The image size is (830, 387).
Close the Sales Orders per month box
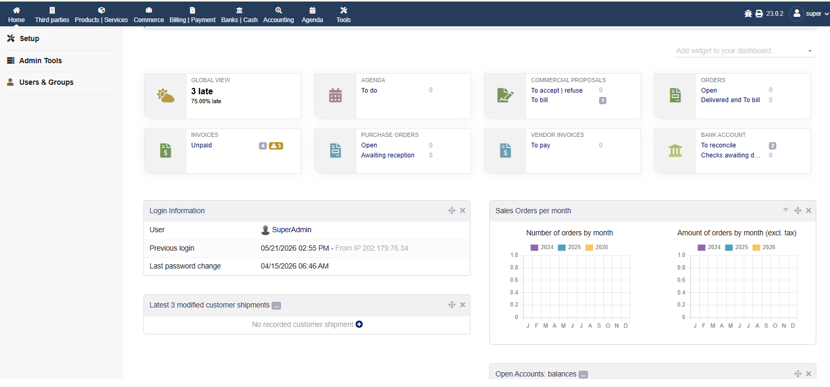[808, 211]
